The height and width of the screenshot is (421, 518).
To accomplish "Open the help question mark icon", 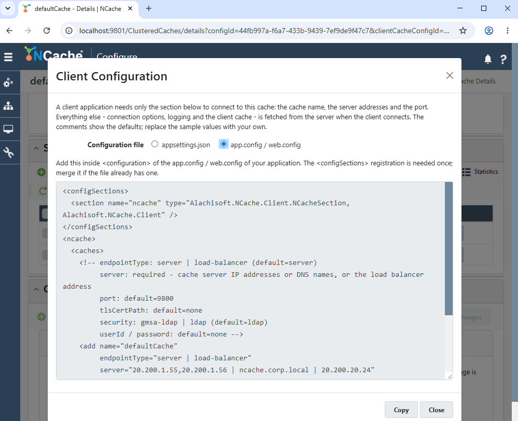I will (503, 60).
